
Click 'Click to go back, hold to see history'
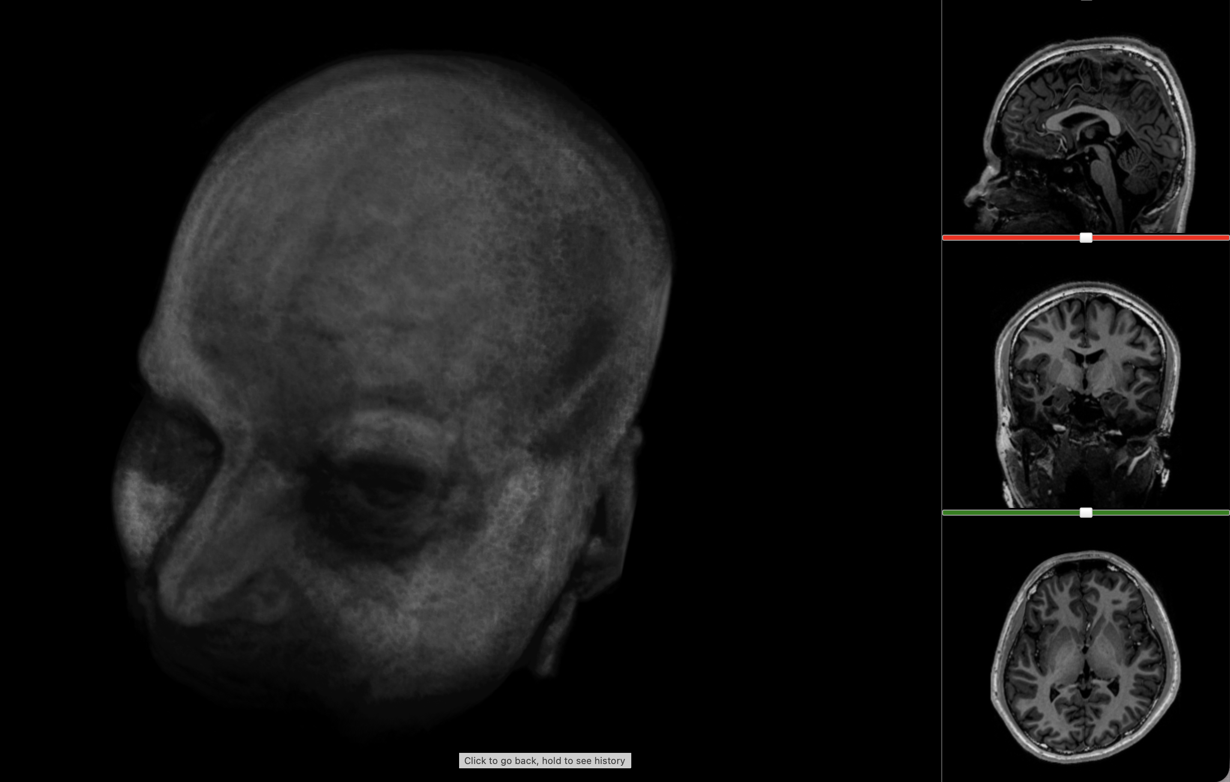click(x=544, y=761)
